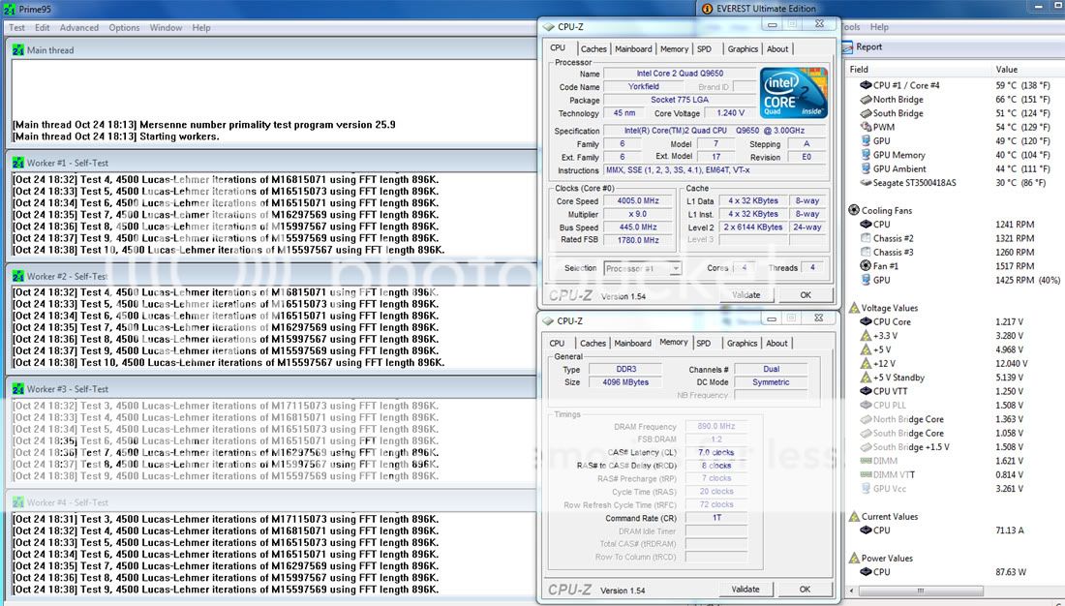Select the Core Speed 4005.0 MHz field
This screenshot has height=606, width=1065.
[x=638, y=201]
